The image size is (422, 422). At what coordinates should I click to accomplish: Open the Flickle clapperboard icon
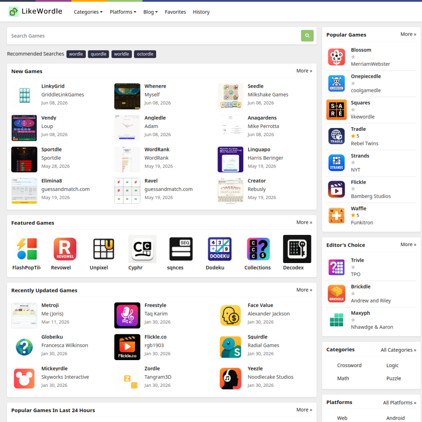(x=336, y=189)
